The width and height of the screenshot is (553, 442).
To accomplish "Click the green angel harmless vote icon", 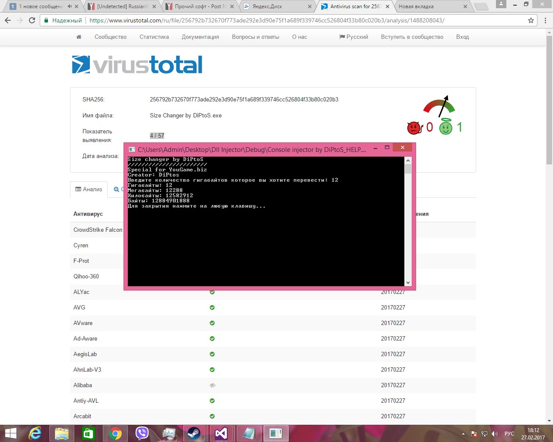I will tap(445, 127).
